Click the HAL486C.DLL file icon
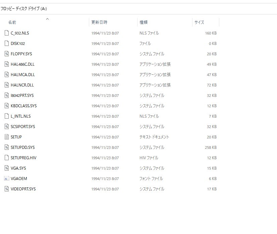 (x=6, y=64)
